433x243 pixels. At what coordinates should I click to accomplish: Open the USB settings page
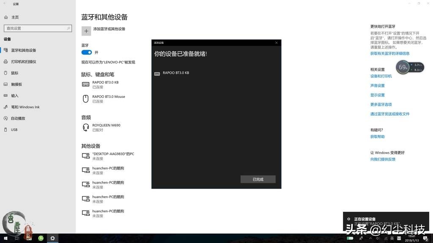14,130
